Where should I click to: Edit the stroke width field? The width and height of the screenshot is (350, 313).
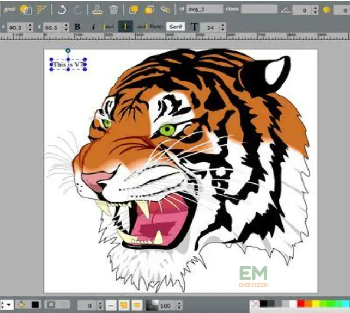tap(87, 305)
